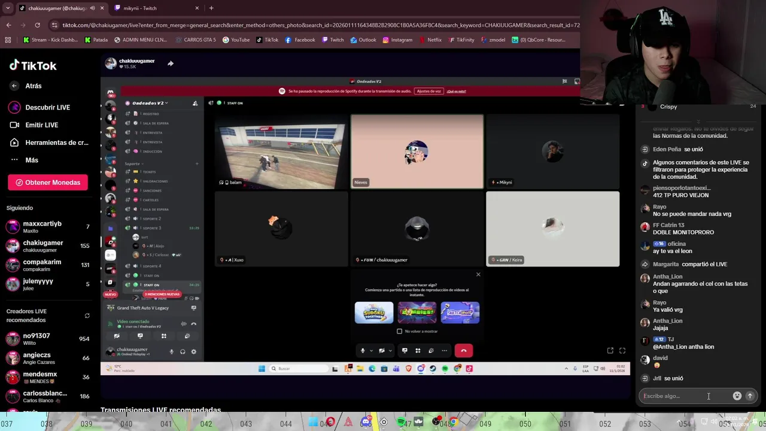This screenshot has width=766, height=431.
Task: Toggle microphone mute in call controls
Action: pyautogui.click(x=362, y=351)
